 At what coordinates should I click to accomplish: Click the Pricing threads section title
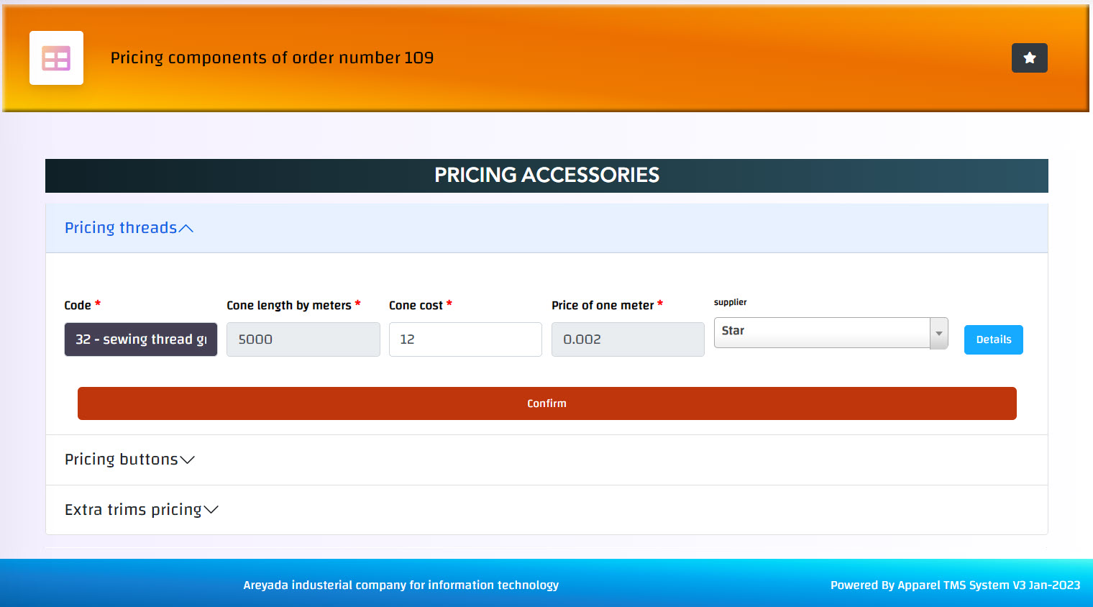[x=120, y=228]
